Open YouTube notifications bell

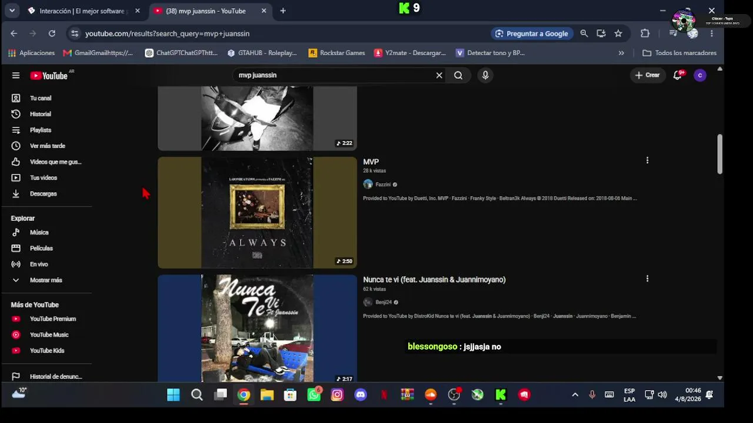coord(678,75)
